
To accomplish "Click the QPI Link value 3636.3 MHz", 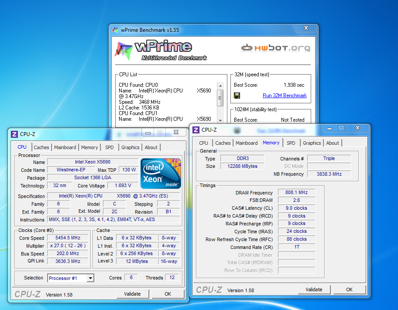I will click(68, 261).
